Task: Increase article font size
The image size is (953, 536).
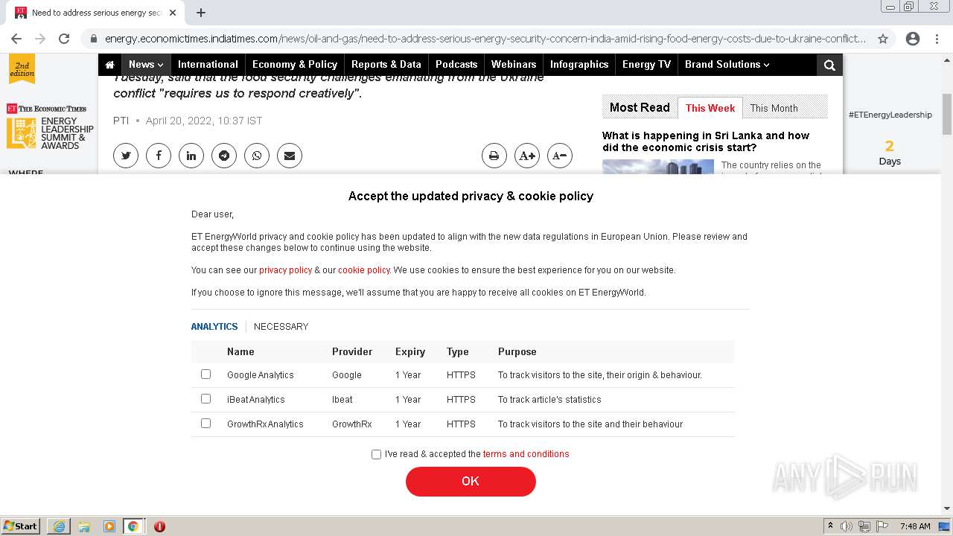Action: pos(527,156)
